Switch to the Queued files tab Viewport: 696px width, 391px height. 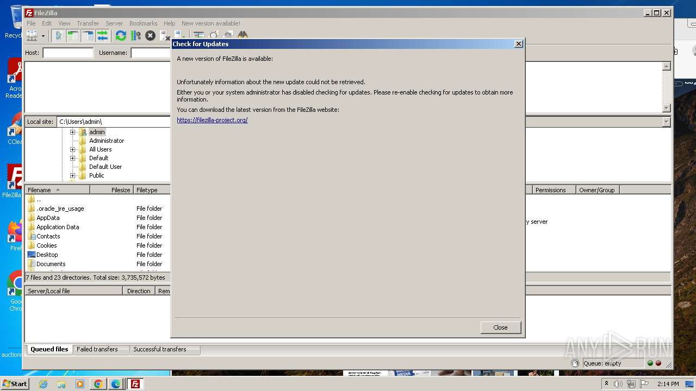(x=49, y=349)
